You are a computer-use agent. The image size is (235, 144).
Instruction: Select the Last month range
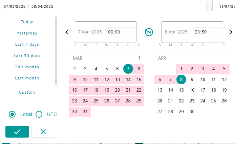coord(27,78)
